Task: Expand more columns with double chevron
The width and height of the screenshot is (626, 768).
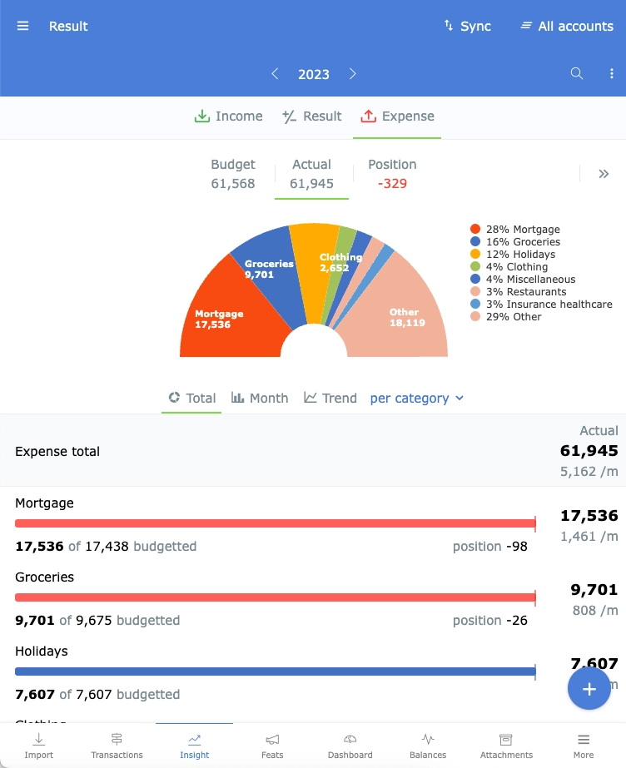Action: tap(604, 174)
